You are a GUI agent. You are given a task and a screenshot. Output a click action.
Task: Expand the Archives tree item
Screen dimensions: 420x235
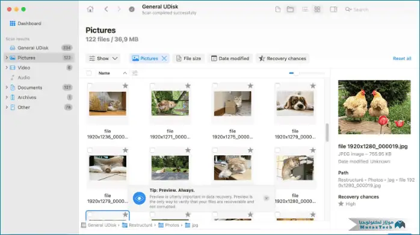pyautogui.click(x=7, y=97)
